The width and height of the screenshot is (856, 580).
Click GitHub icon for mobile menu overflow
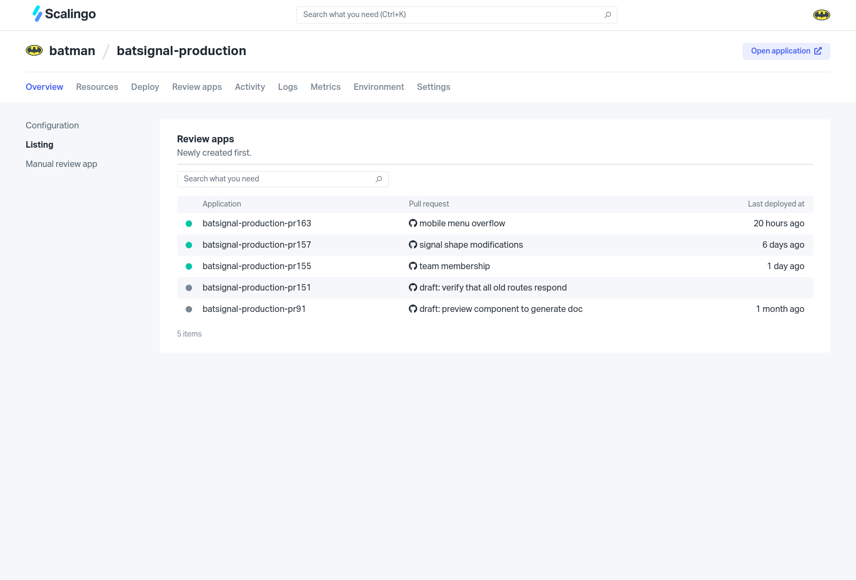(413, 224)
